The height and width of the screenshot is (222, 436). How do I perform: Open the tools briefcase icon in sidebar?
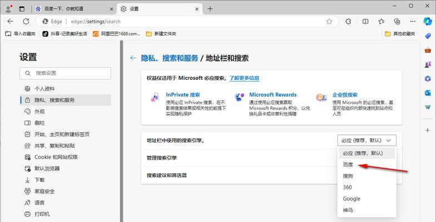tap(428, 50)
